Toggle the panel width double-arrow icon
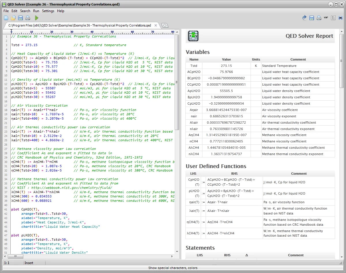346x273 pixels. pyautogui.click(x=341, y=18)
